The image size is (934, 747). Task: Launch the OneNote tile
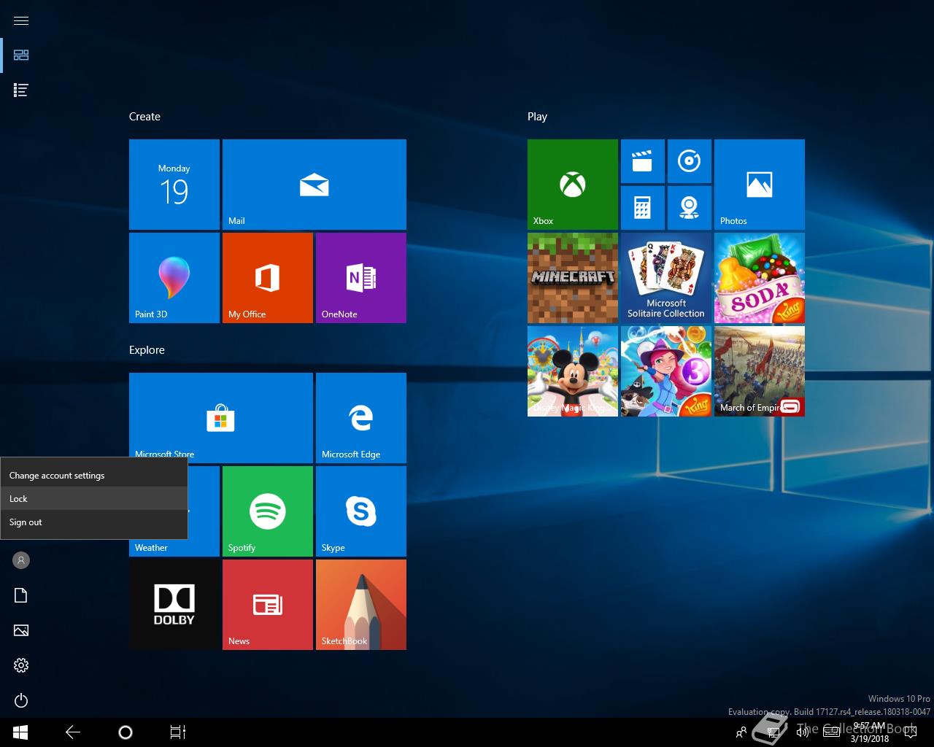pos(361,278)
